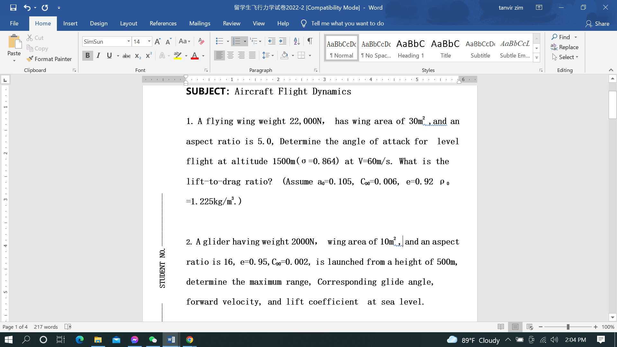Viewport: 617px width, 347px height.
Task: Open the Sort dialog via the Sort icon
Action: [x=296, y=41]
